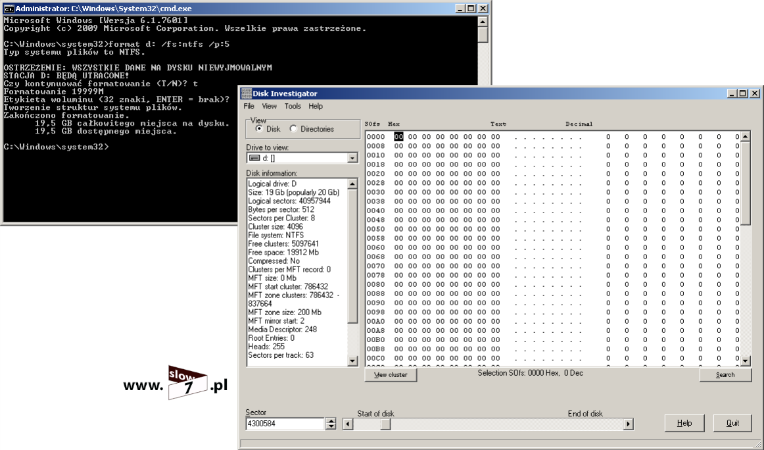This screenshot has width=764, height=450.
Task: Click cmd window scrollbar up arrow
Action: [x=483, y=22]
